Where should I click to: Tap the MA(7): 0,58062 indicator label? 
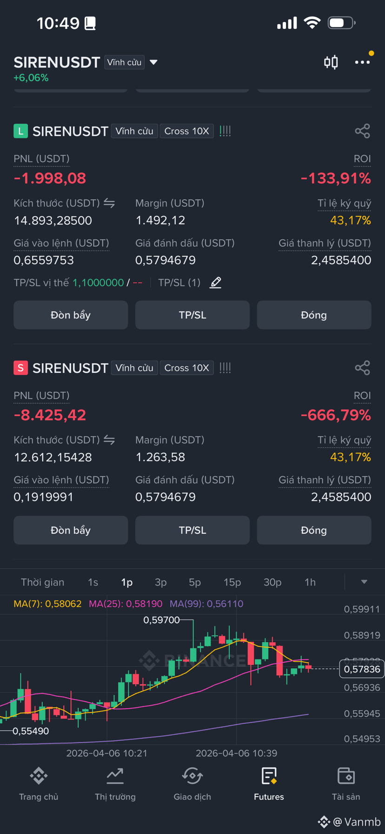pyautogui.click(x=47, y=604)
